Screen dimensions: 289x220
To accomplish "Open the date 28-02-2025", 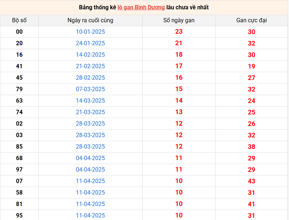I will pyautogui.click(x=90, y=78).
